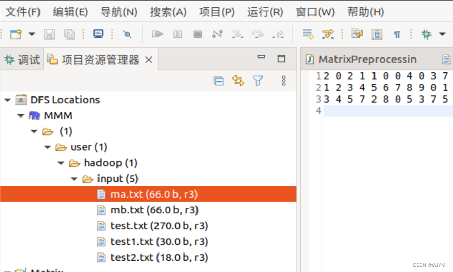Viewport: 453px width, 272px height.
Task: Open the 搜索(A) menu
Action: coord(168,12)
